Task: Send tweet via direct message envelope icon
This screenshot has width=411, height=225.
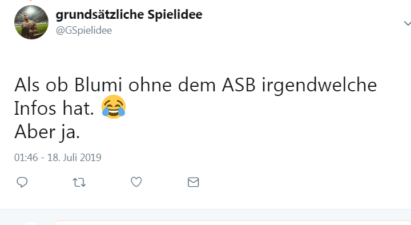Action: (194, 182)
